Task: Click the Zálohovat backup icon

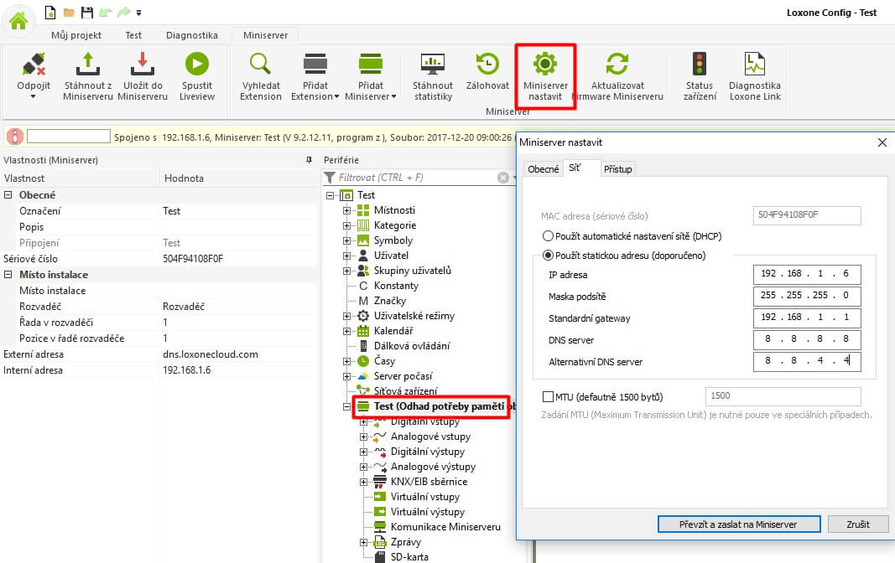Action: (x=487, y=65)
